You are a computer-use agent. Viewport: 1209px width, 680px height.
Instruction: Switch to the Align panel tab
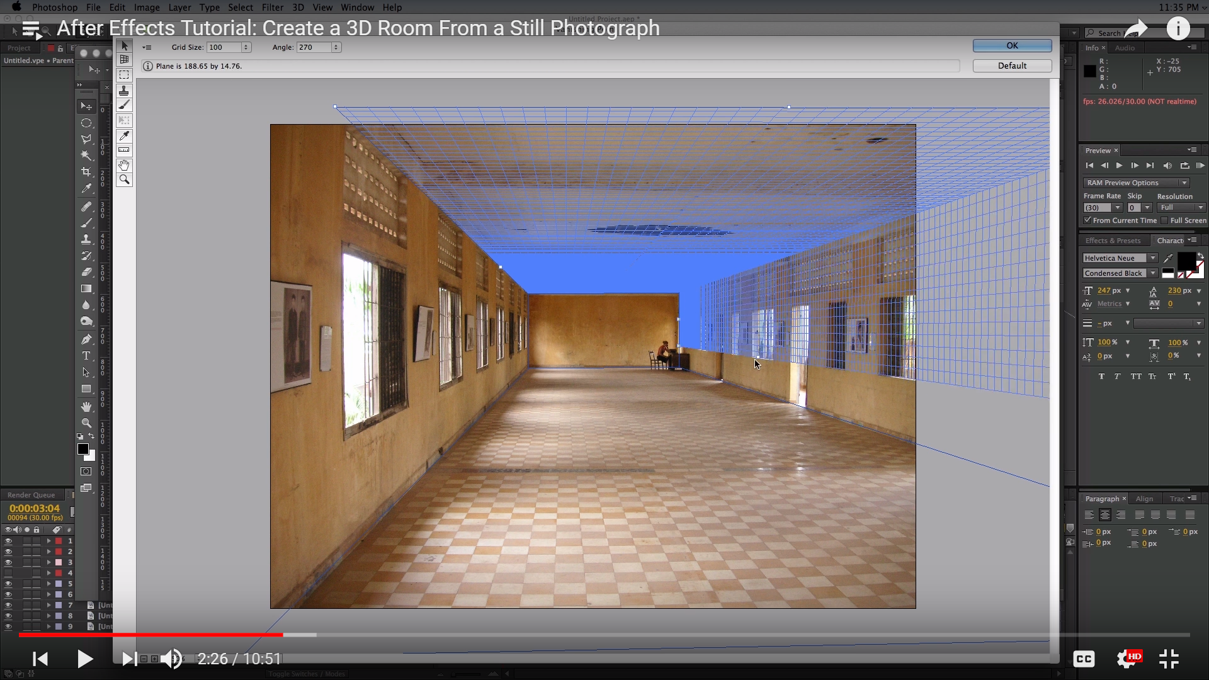1144,499
